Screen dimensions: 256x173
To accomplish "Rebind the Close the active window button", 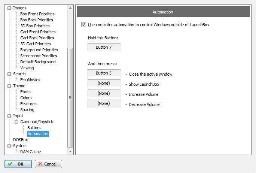I will click(x=104, y=73).
